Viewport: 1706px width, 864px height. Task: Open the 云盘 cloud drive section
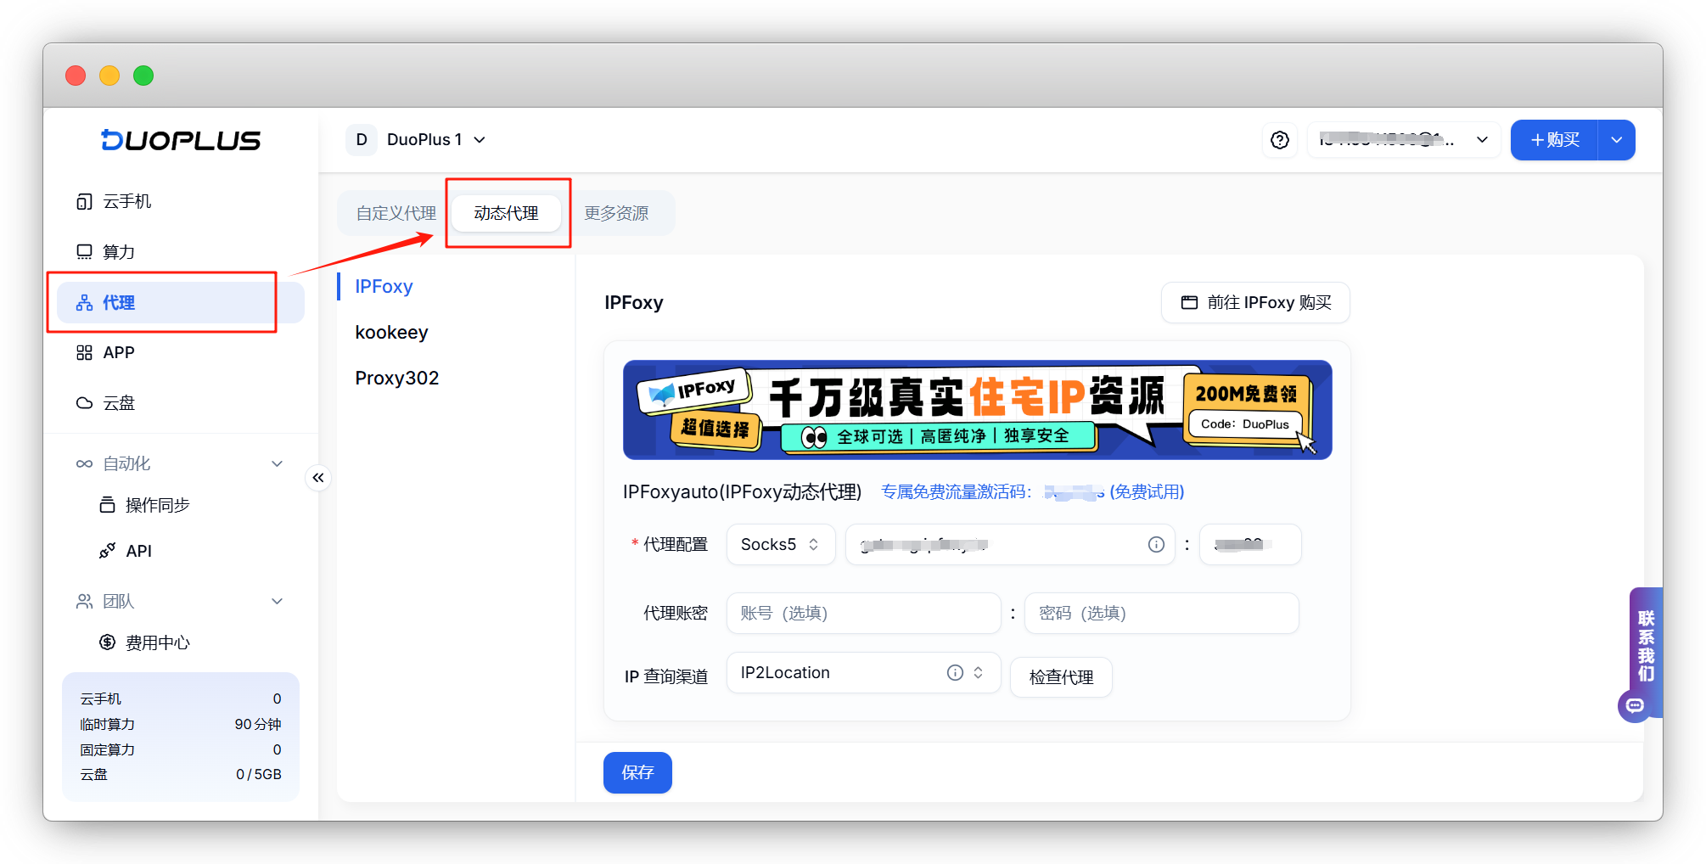181,403
